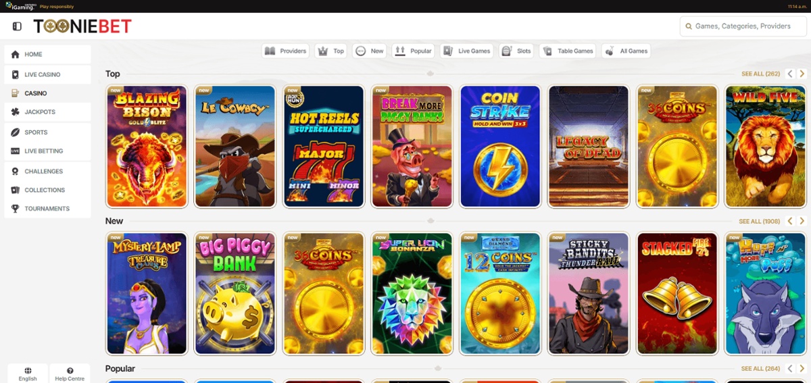Click the iGaming Ontario logo

pos(21,6)
